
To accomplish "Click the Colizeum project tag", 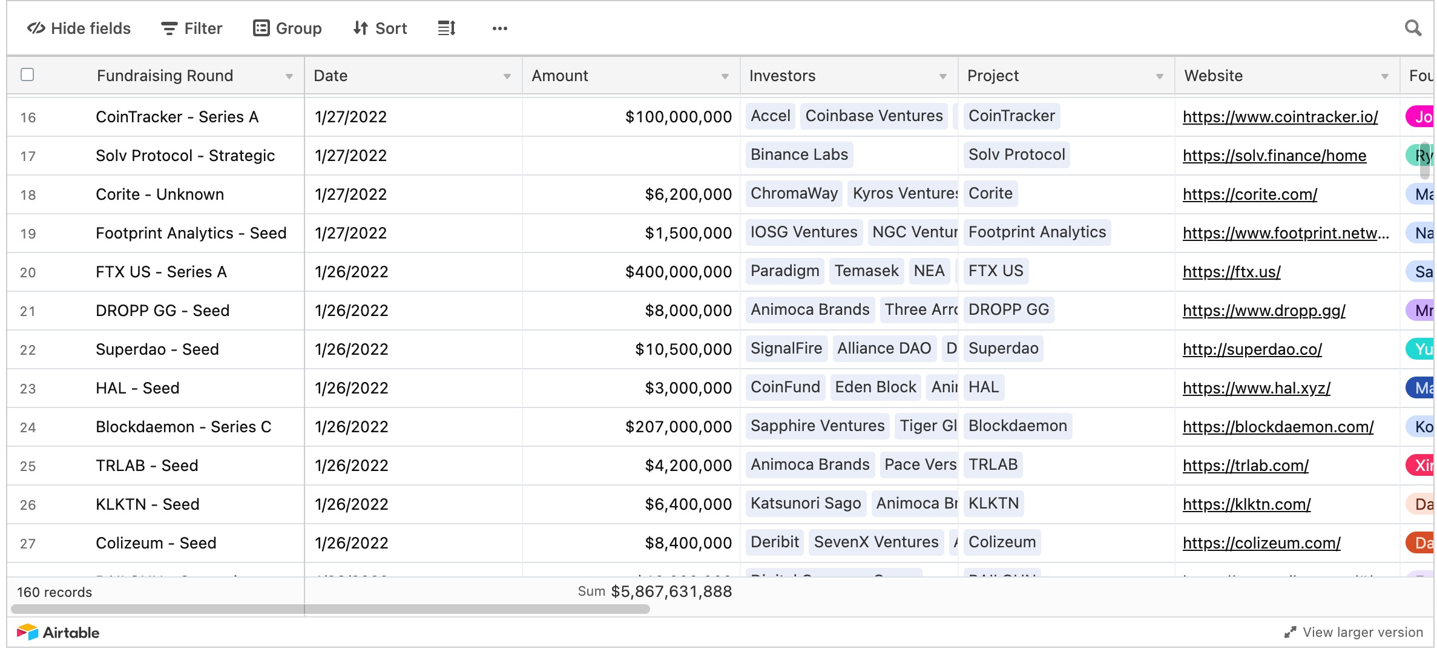I will tap(1002, 542).
